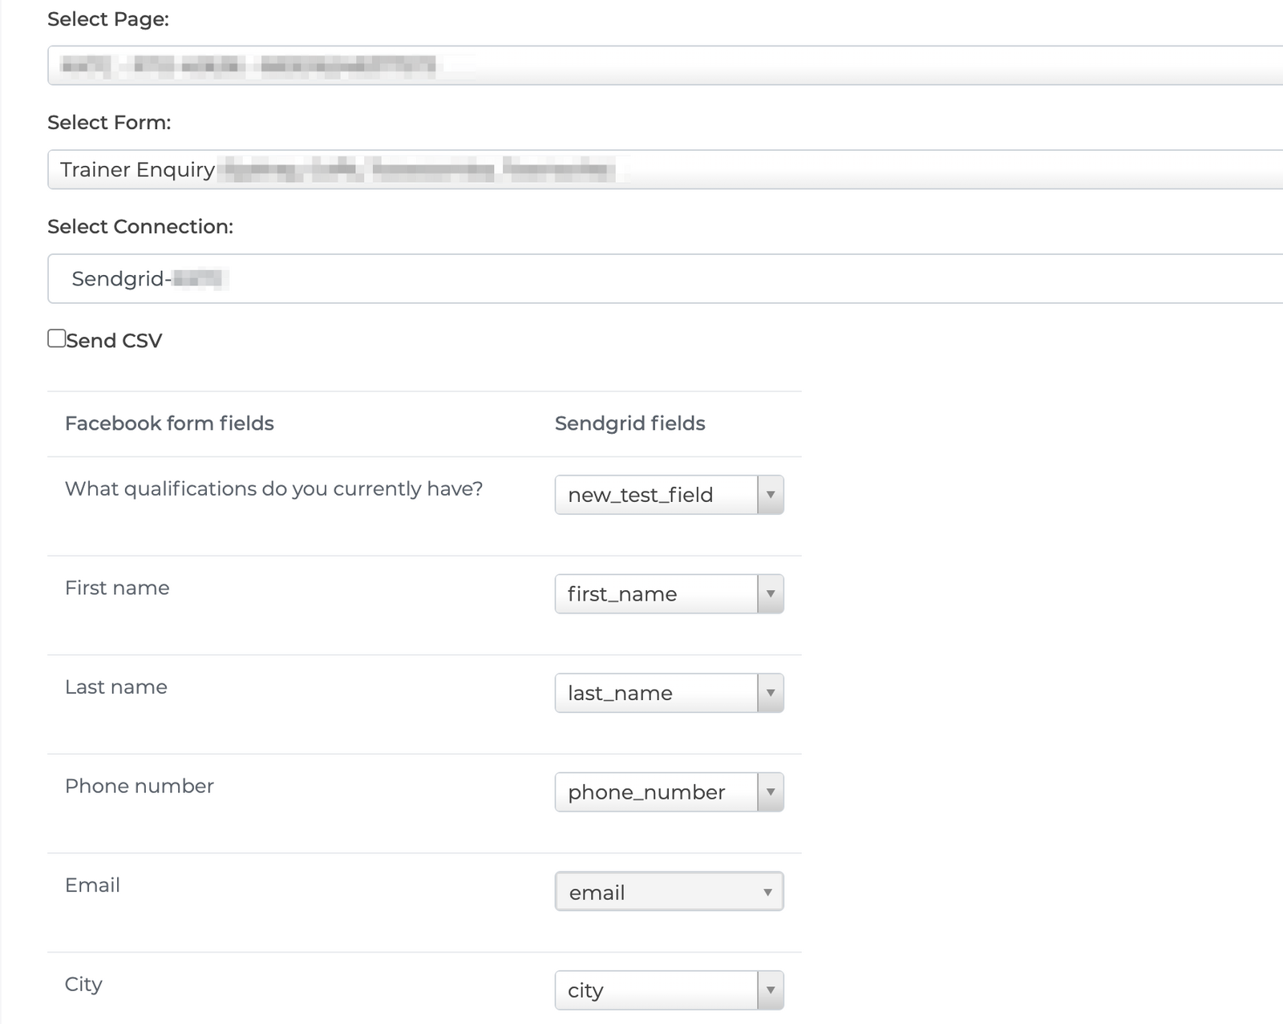Screen dimensions: 1283x1024
Task: Click the phone_number dropdown arrow icon
Action: (x=770, y=792)
